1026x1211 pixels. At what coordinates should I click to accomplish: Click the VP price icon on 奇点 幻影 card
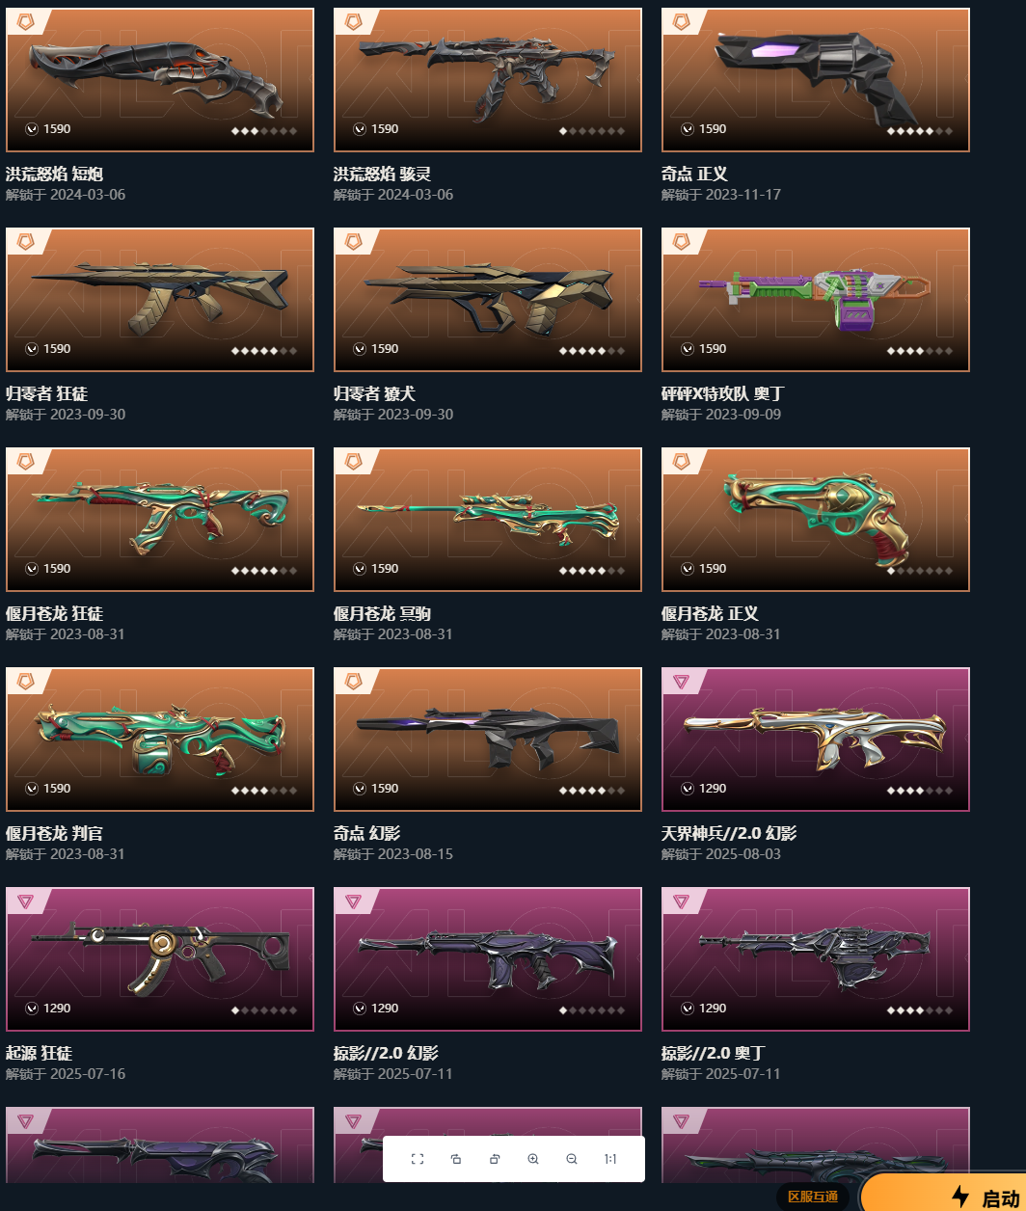pyautogui.click(x=360, y=789)
